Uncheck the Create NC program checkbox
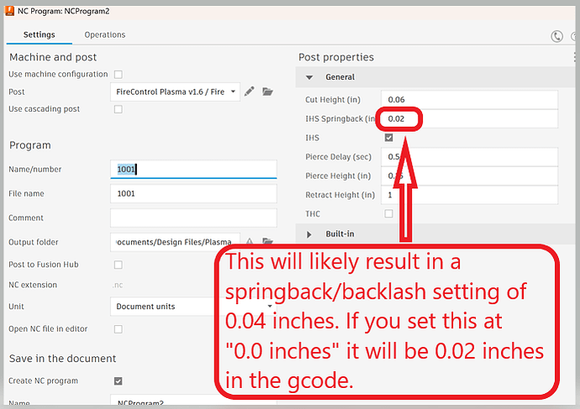 tap(118, 381)
